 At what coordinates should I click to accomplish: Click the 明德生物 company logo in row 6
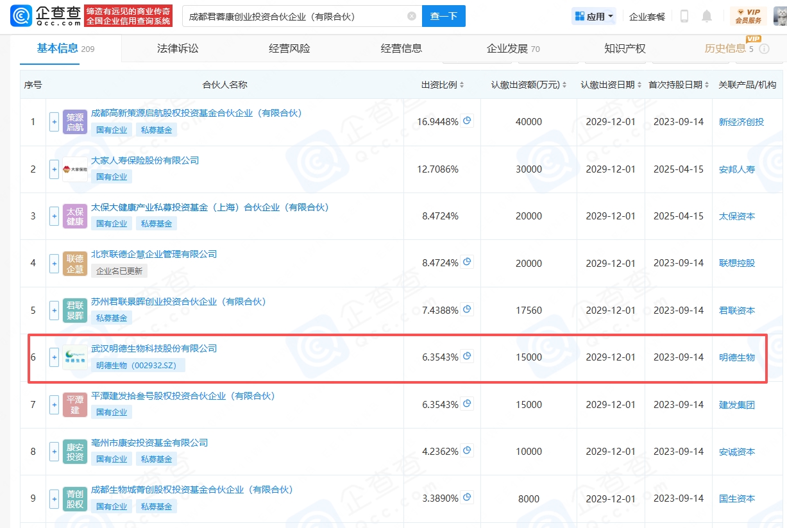pyautogui.click(x=75, y=357)
